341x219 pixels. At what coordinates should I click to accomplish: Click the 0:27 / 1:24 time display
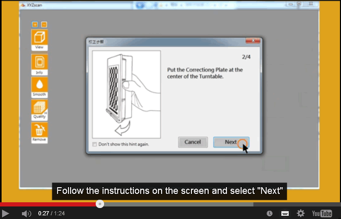(x=51, y=214)
